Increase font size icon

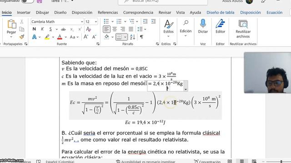pos(86,37)
